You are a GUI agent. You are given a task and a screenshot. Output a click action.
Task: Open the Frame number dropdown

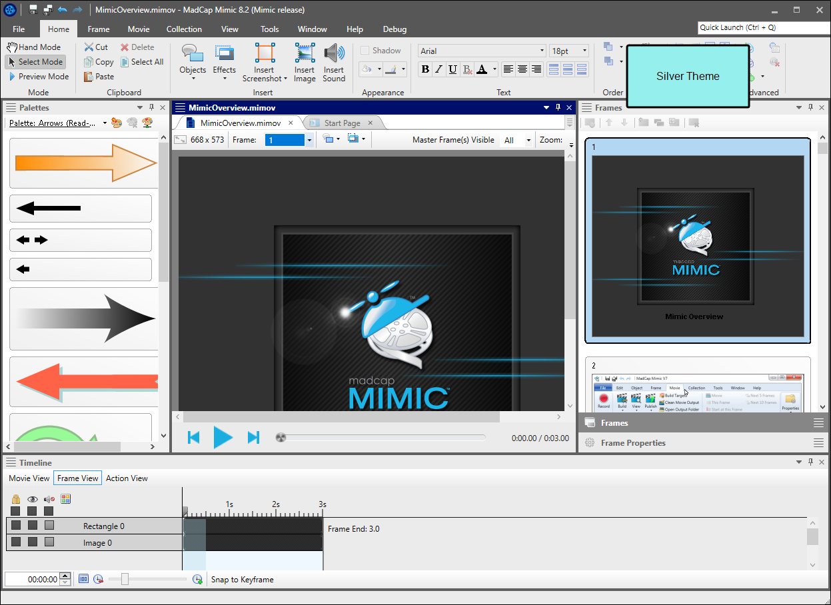pyautogui.click(x=309, y=140)
